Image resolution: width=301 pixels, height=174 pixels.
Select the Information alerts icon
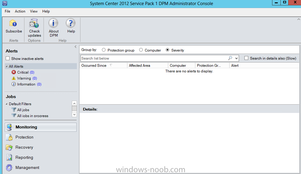pos(14,84)
